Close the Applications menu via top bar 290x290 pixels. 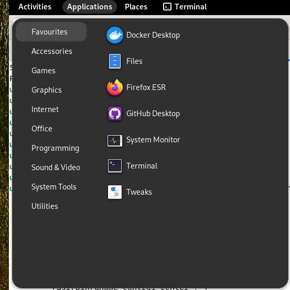tap(90, 7)
